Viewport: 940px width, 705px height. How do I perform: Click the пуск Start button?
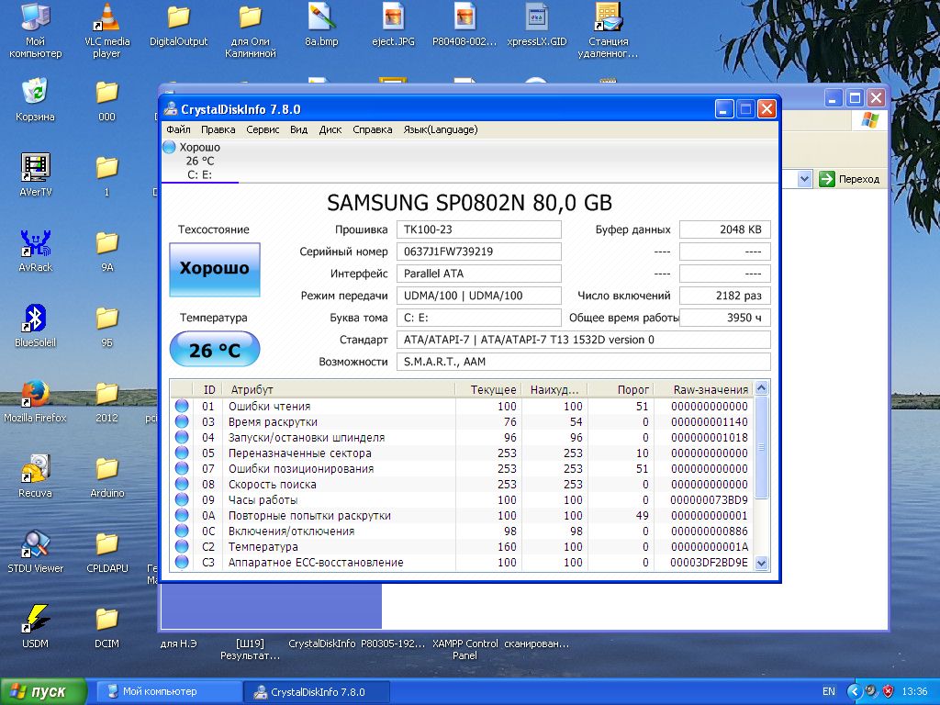pyautogui.click(x=43, y=691)
